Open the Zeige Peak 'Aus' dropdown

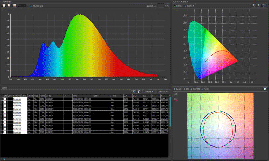click(166, 6)
